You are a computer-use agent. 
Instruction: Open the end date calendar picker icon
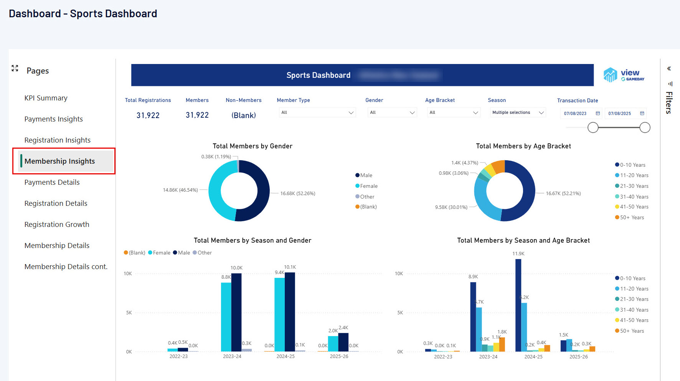(642, 113)
